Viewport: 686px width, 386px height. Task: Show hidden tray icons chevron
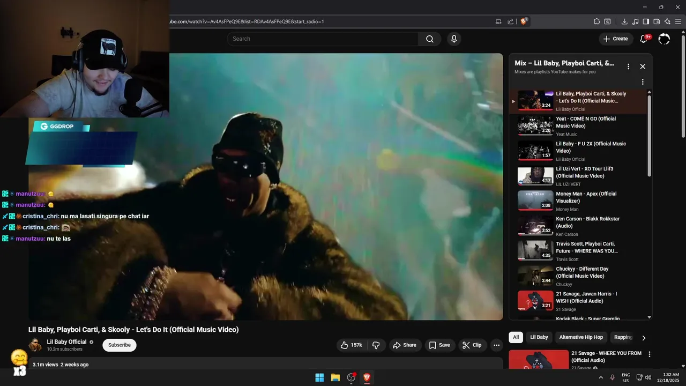601,377
